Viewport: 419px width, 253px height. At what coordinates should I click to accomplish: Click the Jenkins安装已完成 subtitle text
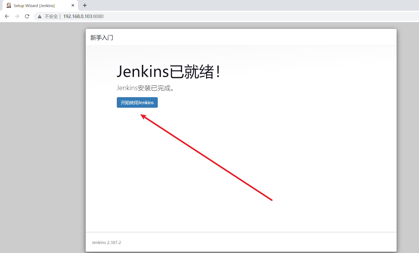(145, 88)
